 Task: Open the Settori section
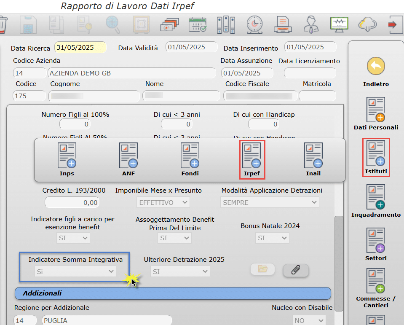click(x=376, y=244)
